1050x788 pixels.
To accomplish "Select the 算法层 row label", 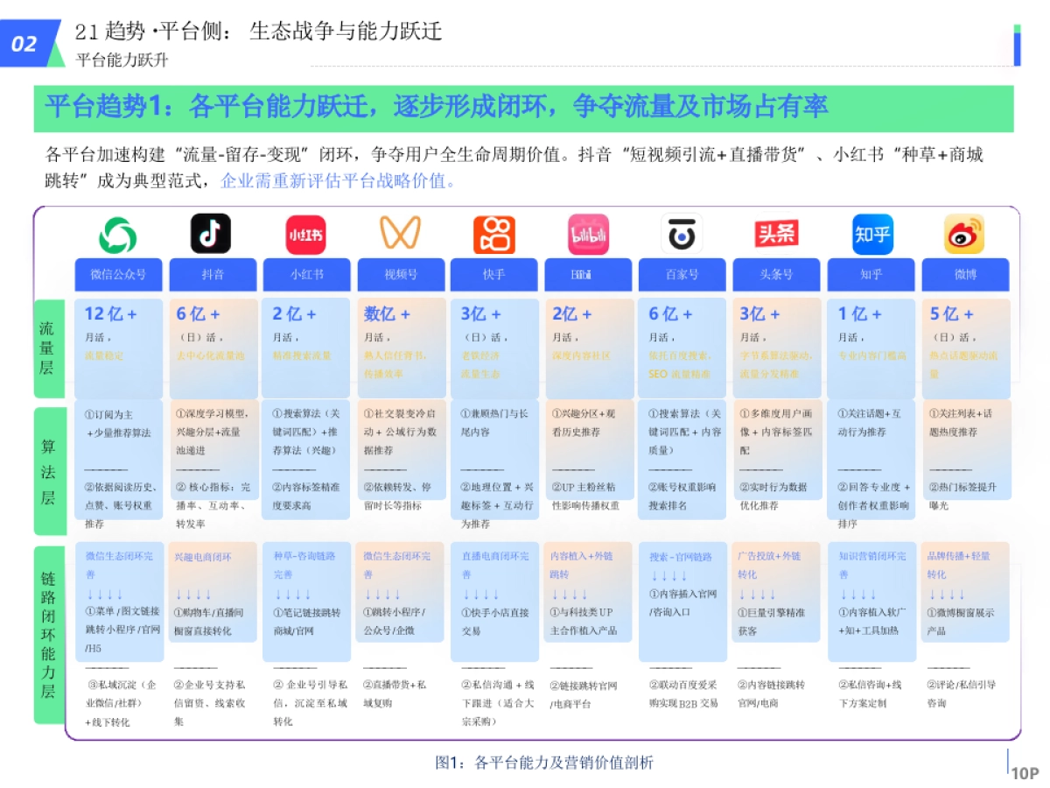I will click(x=50, y=468).
